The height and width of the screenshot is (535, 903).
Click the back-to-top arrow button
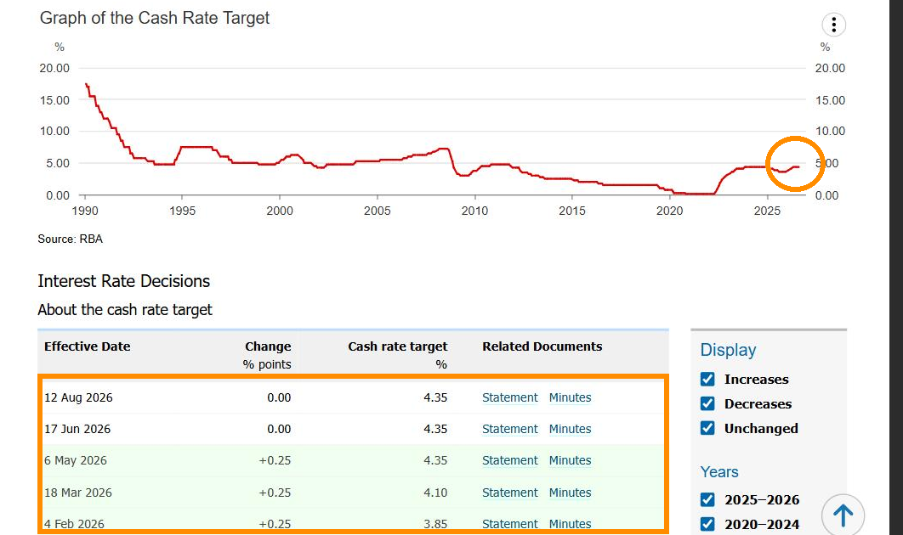(843, 515)
